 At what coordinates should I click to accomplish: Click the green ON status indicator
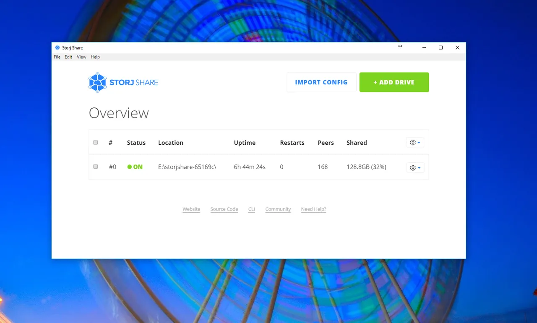(x=135, y=167)
